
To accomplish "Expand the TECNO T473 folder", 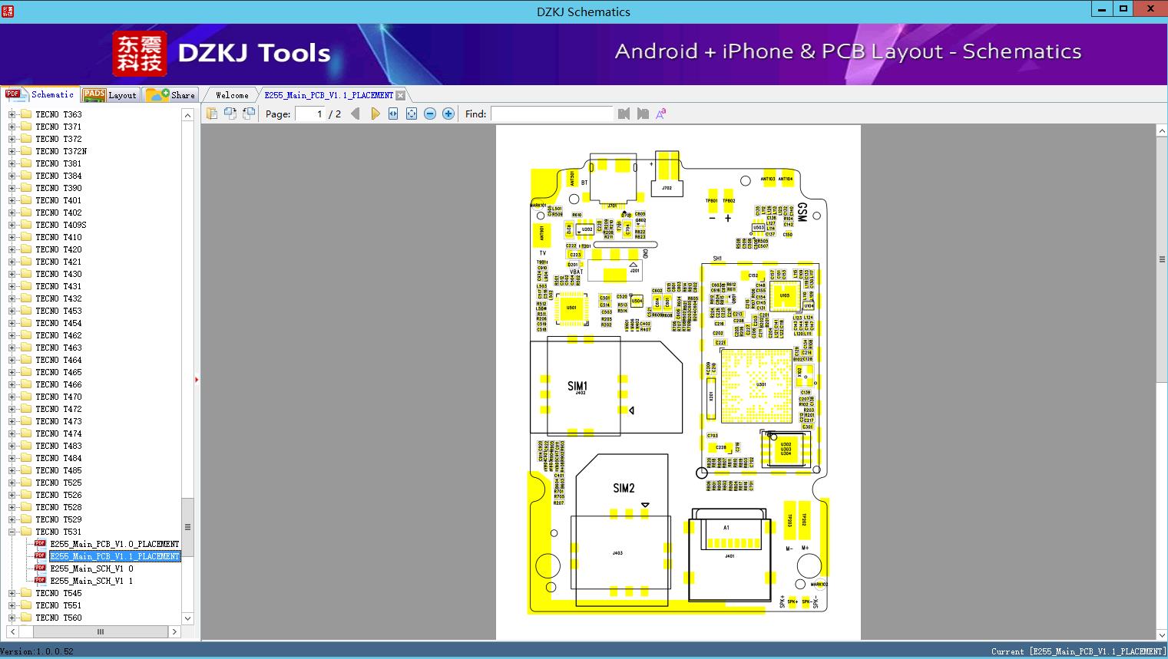I will 12,421.
